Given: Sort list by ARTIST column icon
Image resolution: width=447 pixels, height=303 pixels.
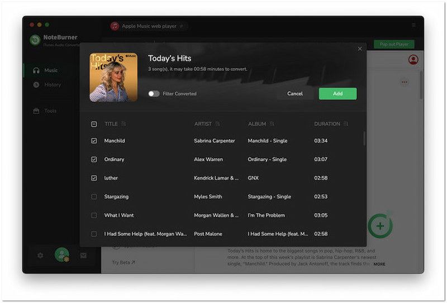Looking at the screenshot, I should tap(217, 124).
